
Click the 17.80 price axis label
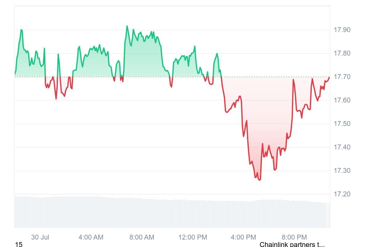click(342, 53)
